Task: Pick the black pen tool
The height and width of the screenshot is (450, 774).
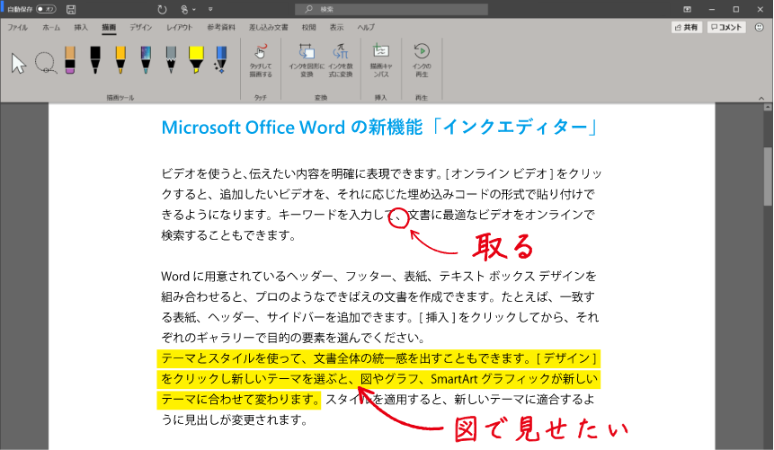Action: [x=95, y=59]
